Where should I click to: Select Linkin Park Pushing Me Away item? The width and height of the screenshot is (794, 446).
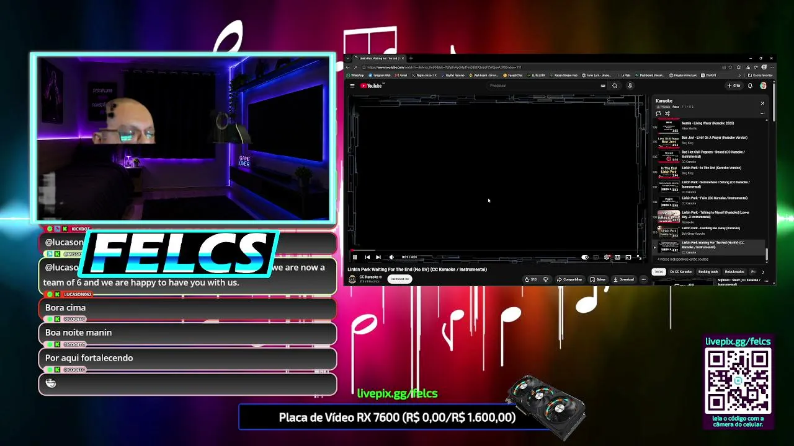click(708, 230)
